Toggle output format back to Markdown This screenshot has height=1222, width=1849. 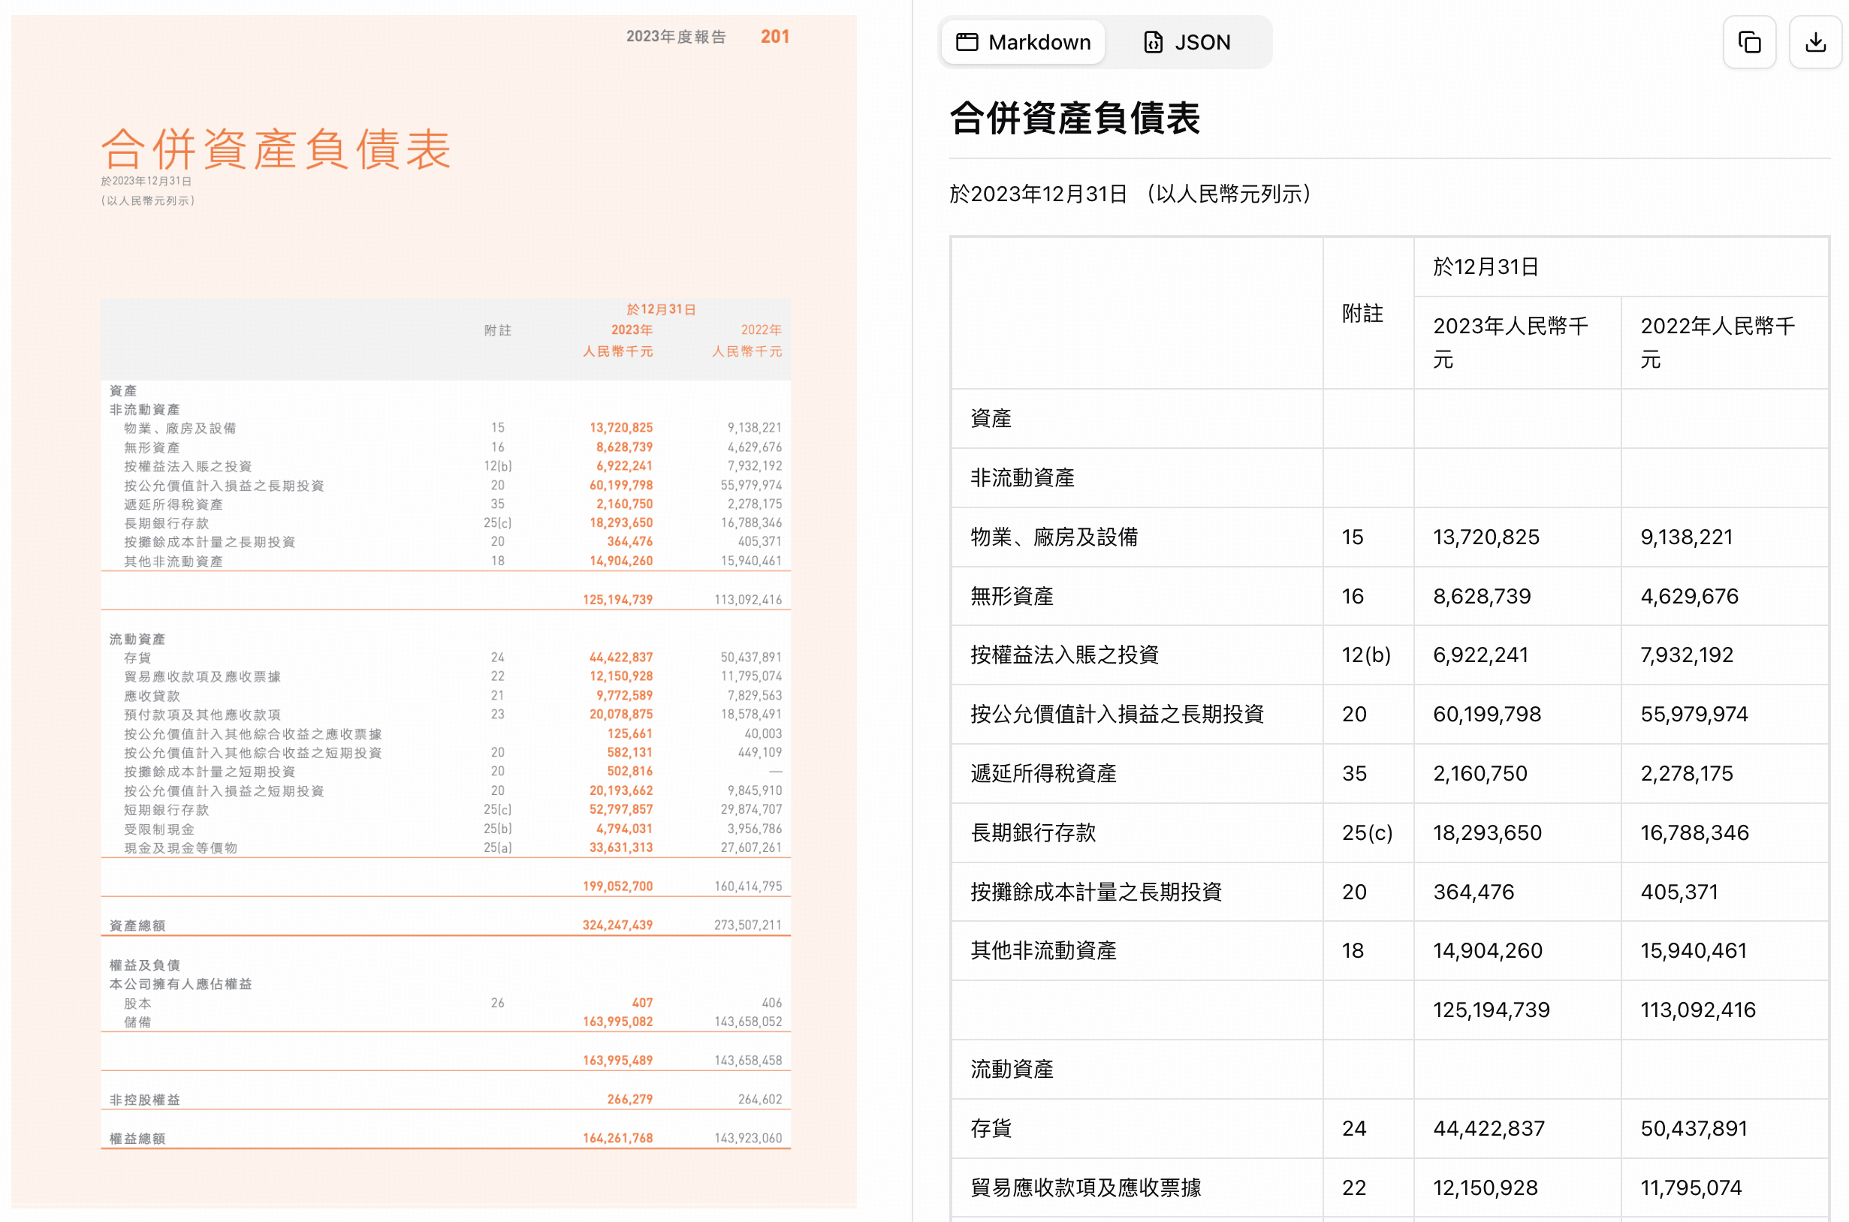point(1023,42)
